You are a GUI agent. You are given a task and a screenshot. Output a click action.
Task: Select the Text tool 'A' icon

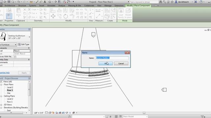point(45,2)
